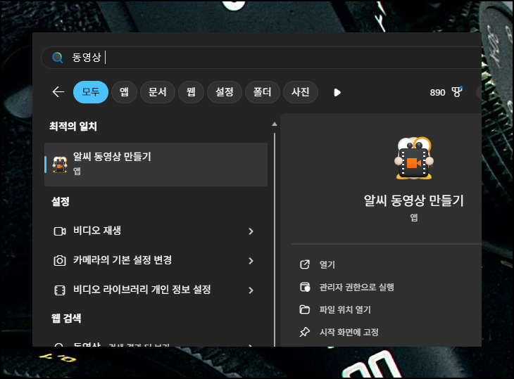
Task: Click 알씨 동영상 만들기 title in preview
Action: 414,200
